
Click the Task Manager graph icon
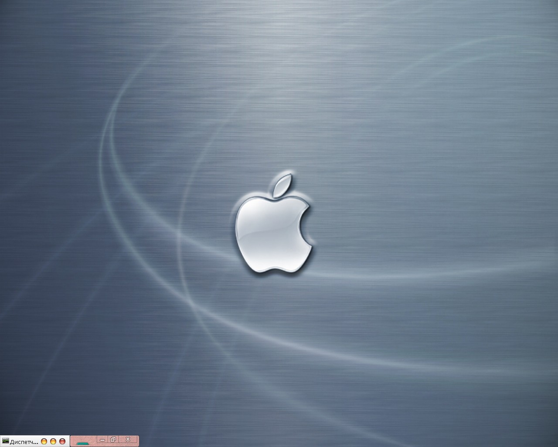click(6, 440)
